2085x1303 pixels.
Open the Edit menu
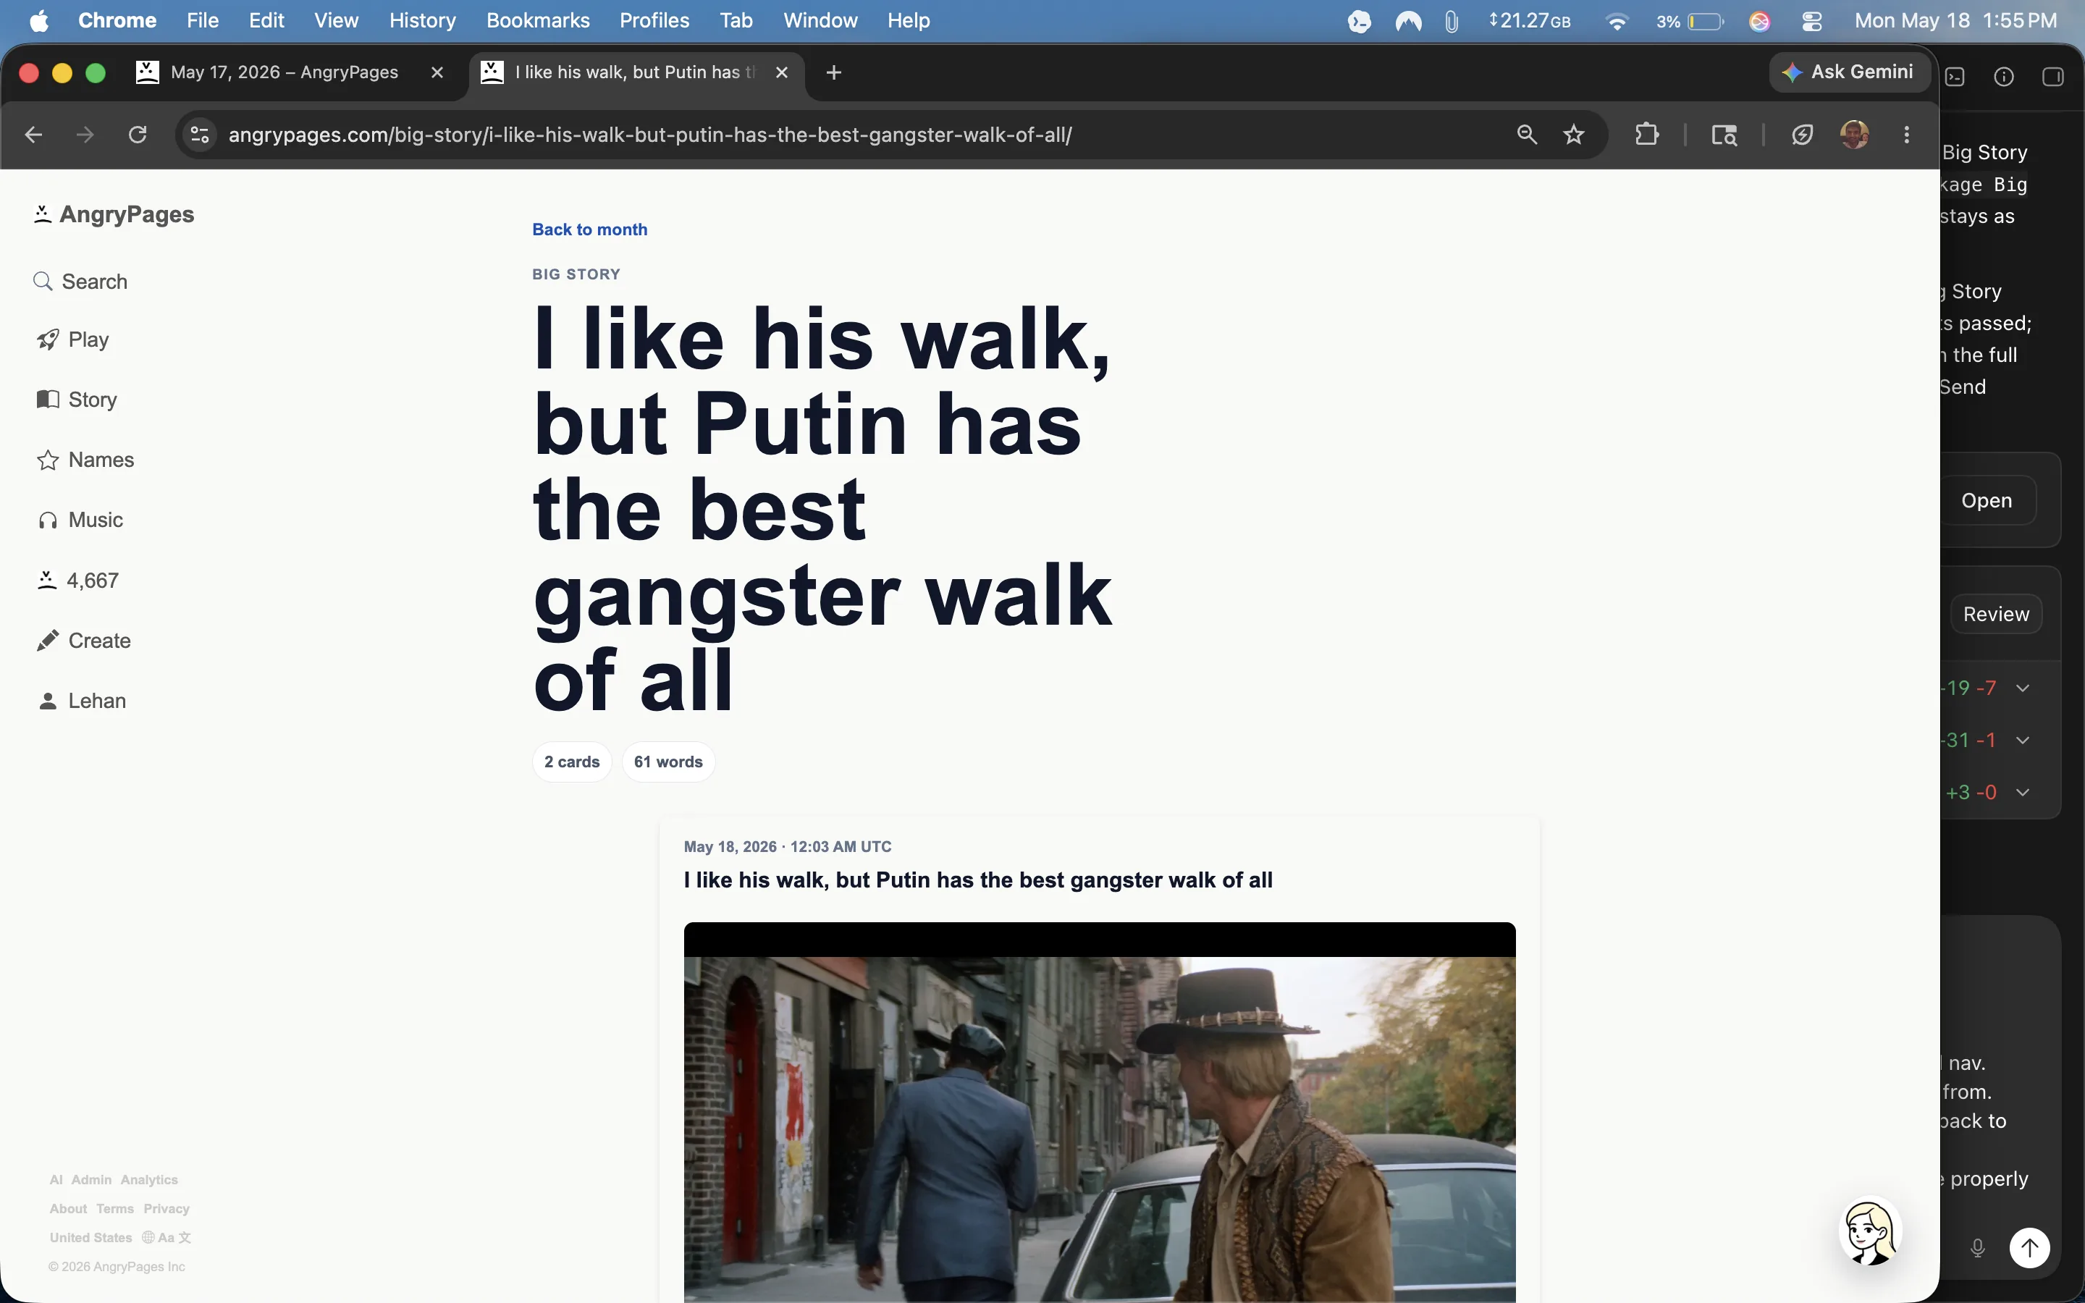click(266, 21)
